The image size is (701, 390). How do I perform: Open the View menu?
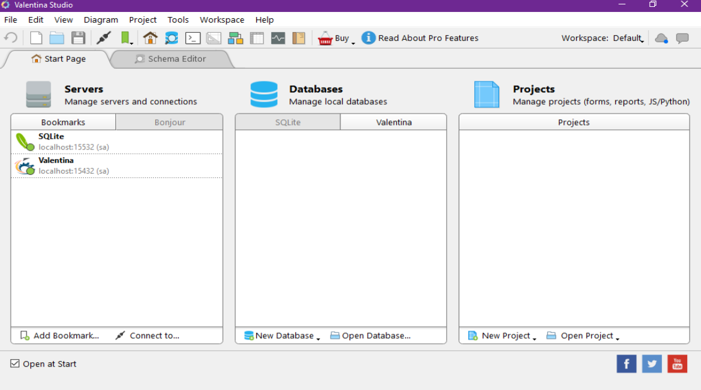tap(64, 20)
